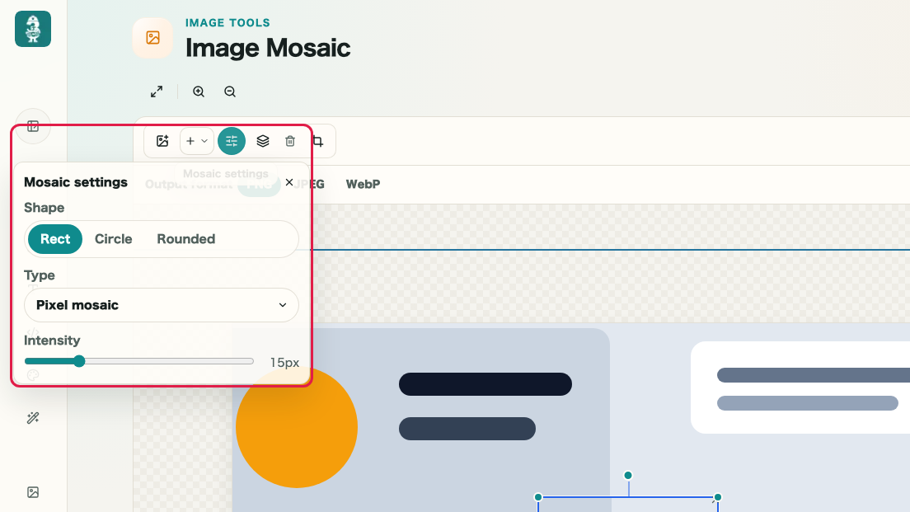Select the crop tool icon
Screen dimensions: 910x512
[318, 141]
